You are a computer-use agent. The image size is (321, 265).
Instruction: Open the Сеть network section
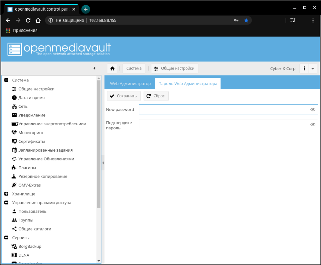click(23, 107)
